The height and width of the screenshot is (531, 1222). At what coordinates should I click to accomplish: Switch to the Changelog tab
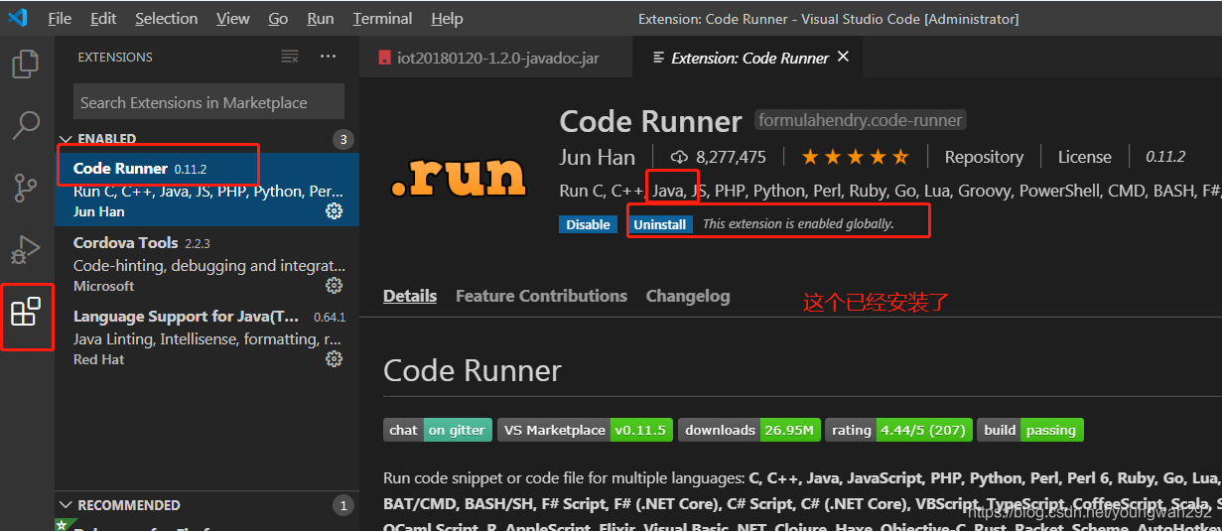pyautogui.click(x=688, y=296)
